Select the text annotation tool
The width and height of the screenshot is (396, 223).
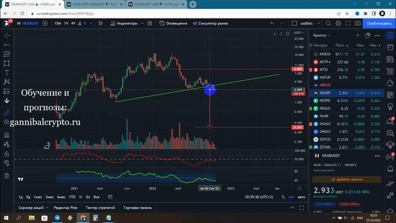[6, 73]
